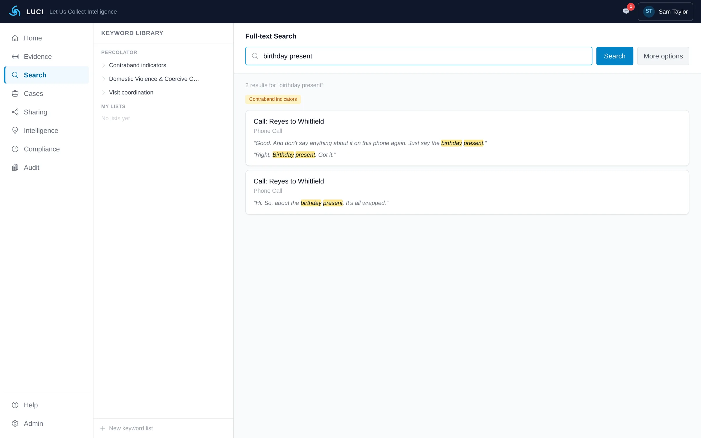Click the "Right. Birthday present. Got it." excerpt
701x438 pixels.
point(295,155)
